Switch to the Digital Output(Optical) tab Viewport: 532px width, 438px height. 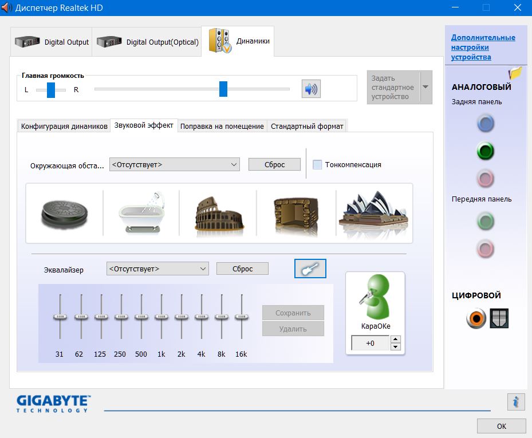[147, 42]
